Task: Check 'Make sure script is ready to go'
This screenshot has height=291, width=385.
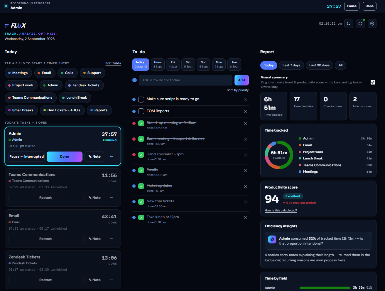Action: (141, 100)
